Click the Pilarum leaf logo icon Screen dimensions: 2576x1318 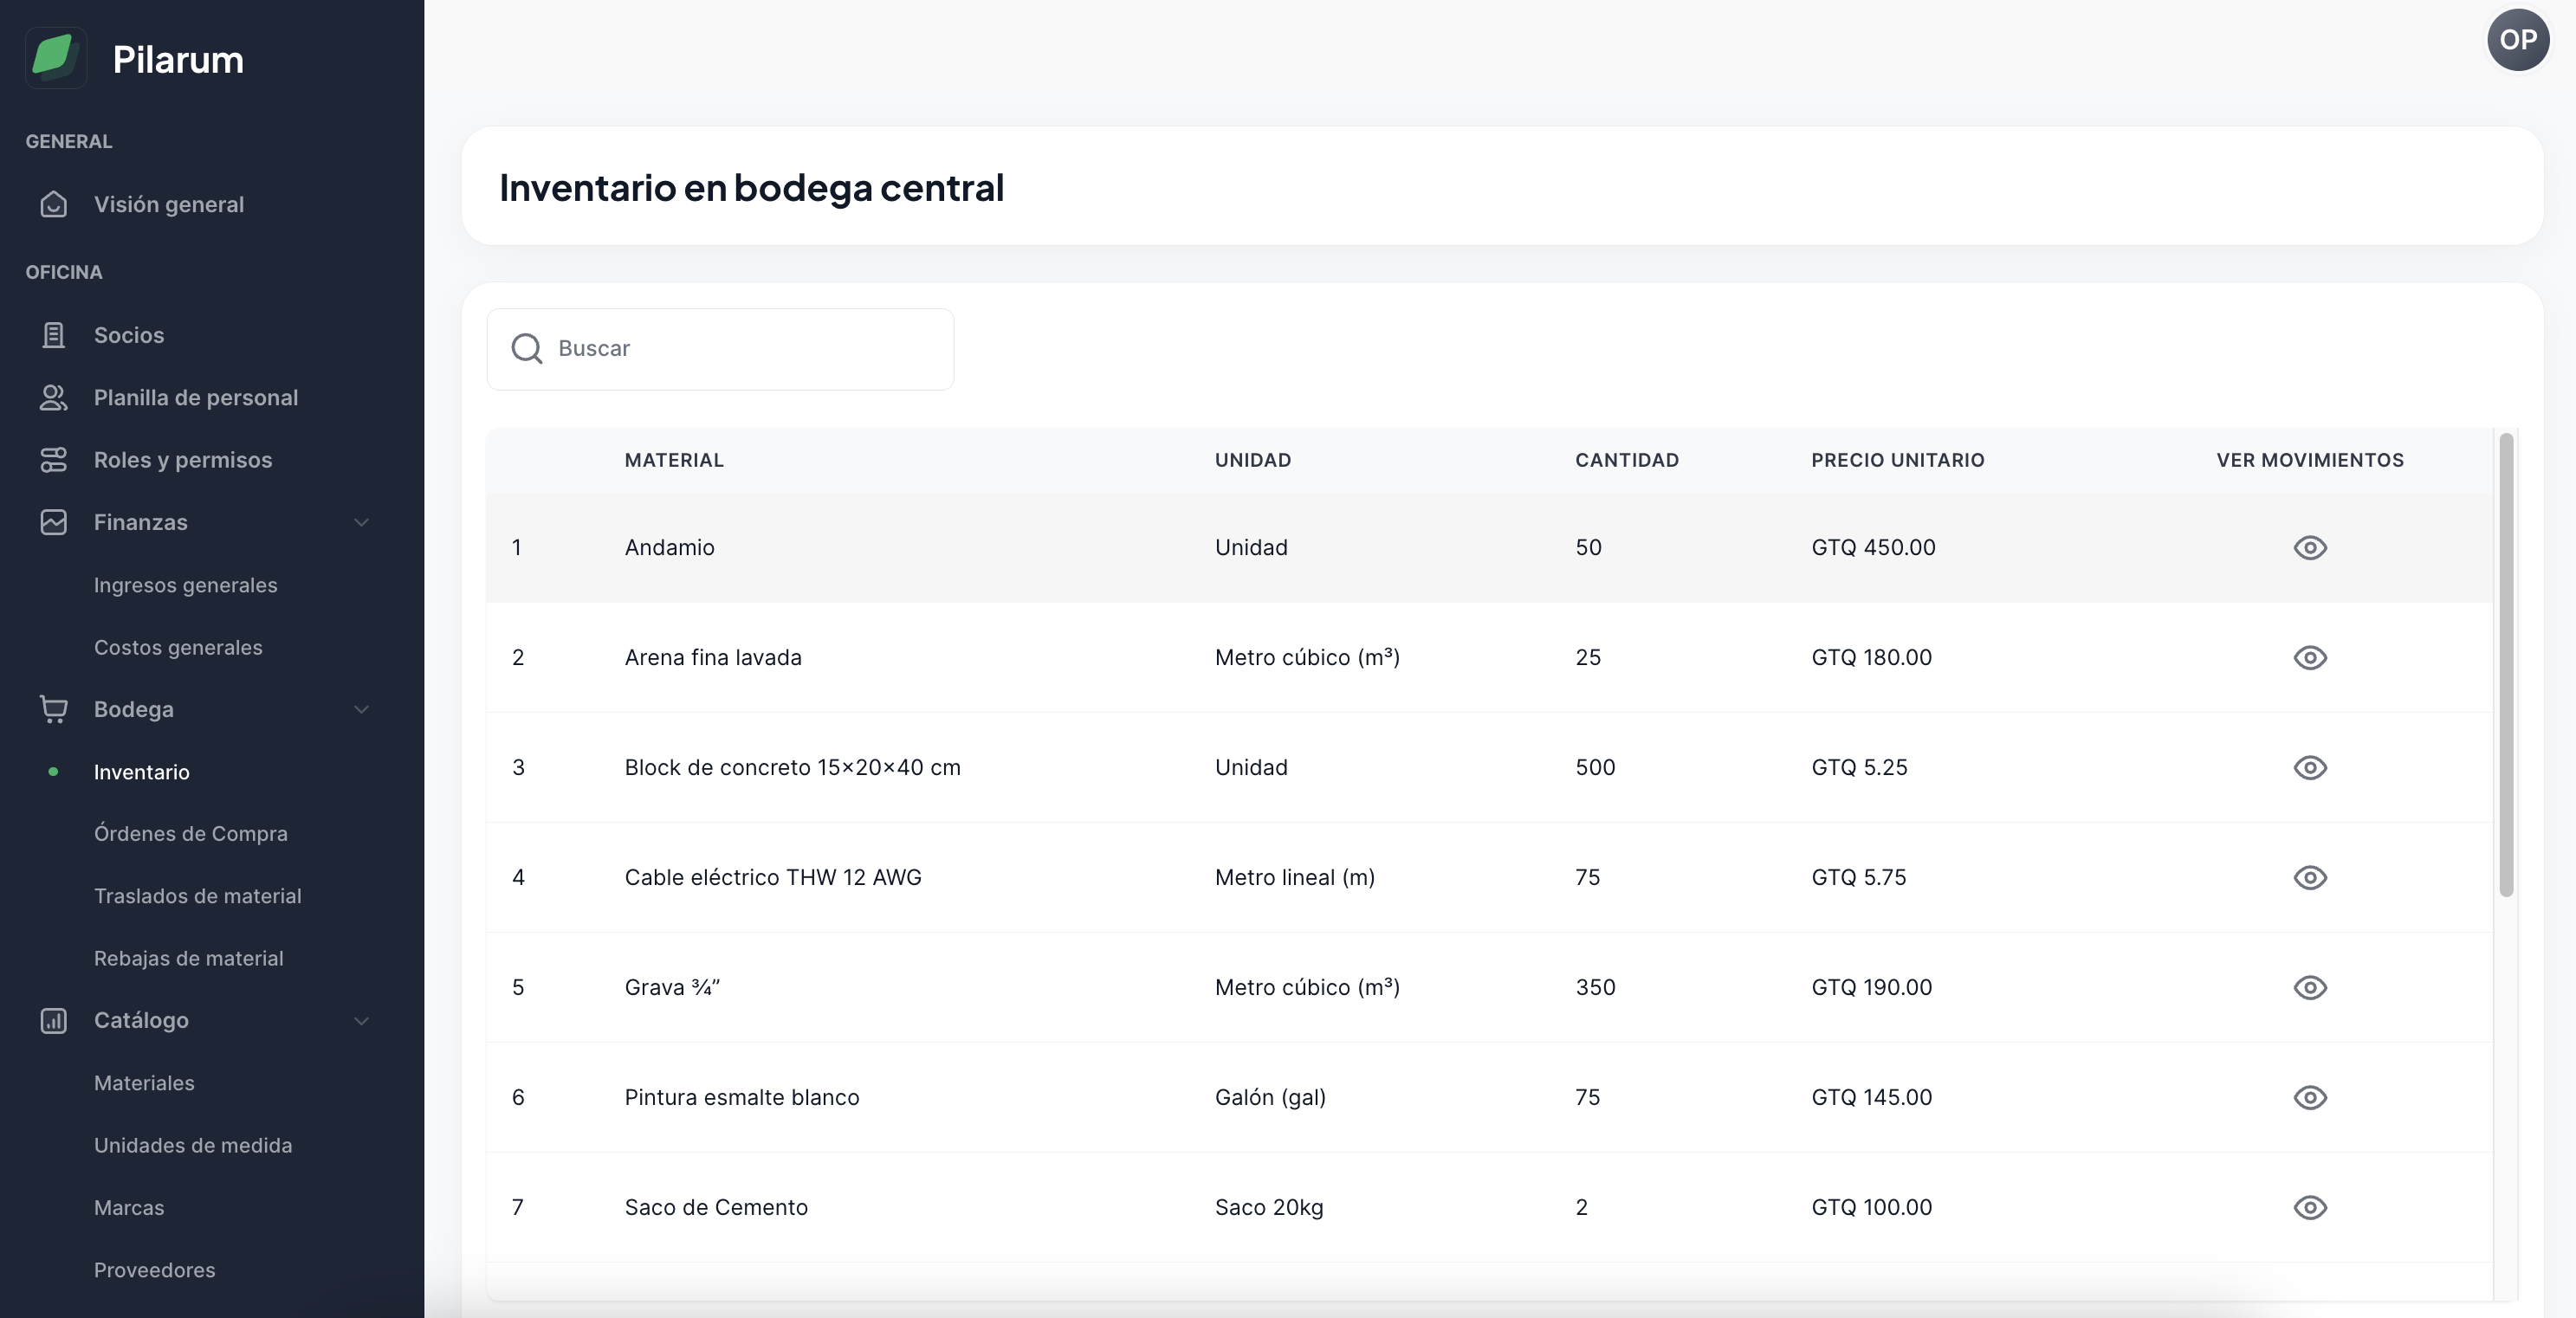(x=55, y=57)
